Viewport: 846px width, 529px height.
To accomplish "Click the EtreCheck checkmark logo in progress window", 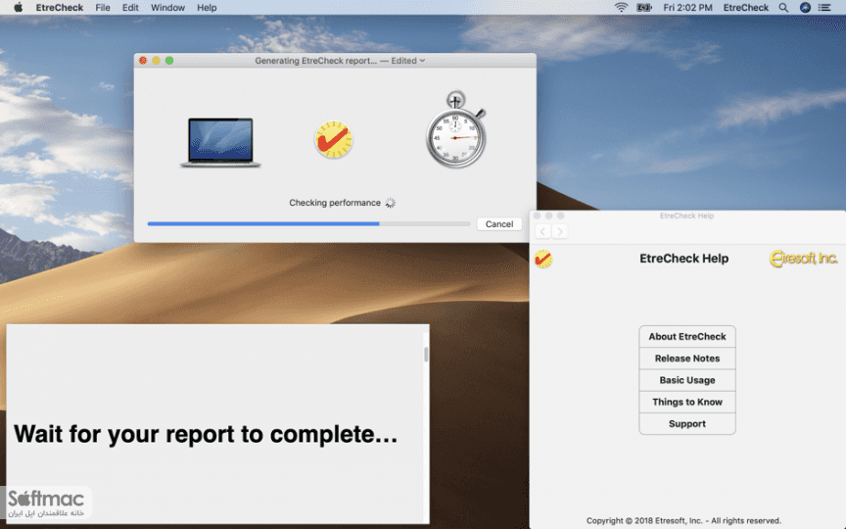I will coord(334,139).
